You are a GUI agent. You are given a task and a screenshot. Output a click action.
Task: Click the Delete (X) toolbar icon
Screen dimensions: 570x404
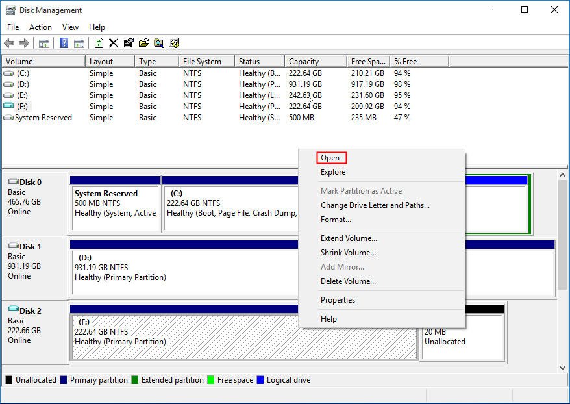[113, 44]
